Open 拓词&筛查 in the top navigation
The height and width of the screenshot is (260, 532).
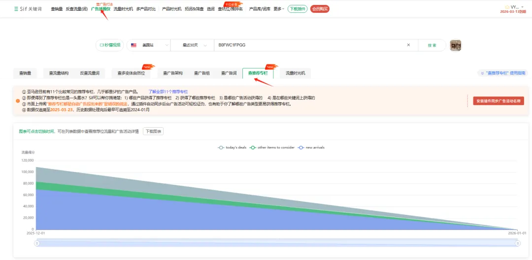(x=194, y=9)
